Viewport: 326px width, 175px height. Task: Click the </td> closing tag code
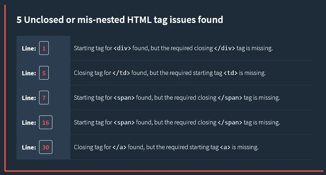(x=121, y=73)
